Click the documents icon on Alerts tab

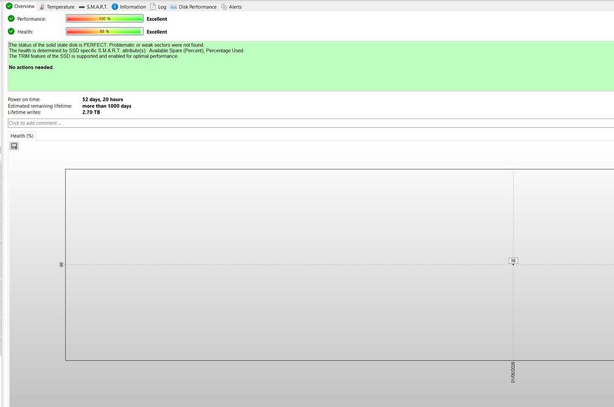click(x=223, y=7)
